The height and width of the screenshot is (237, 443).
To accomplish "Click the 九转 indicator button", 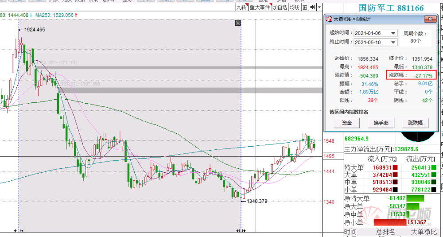I will [x=241, y=8].
